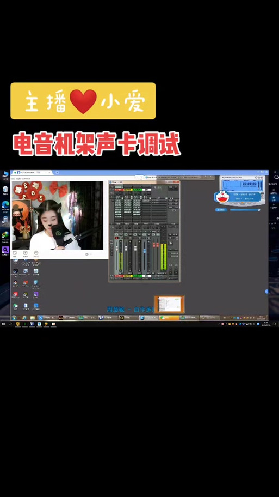The image size is (279, 497).
Task: Click the white fader handle on the second mixer channel
Action: pyautogui.click(x=126, y=248)
